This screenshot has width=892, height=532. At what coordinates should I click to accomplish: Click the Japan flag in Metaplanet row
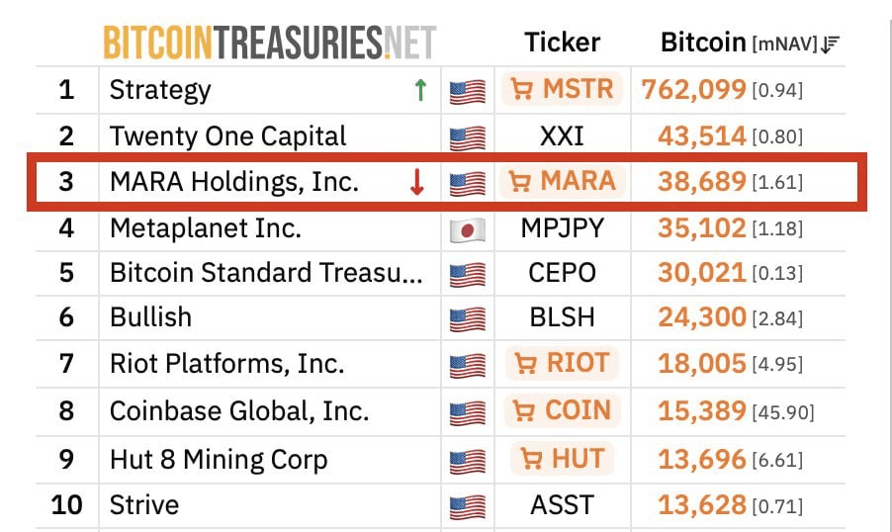(x=468, y=230)
